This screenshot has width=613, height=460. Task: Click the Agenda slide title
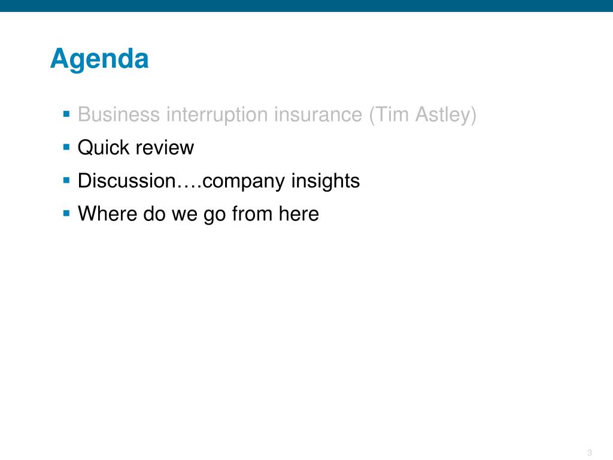click(99, 59)
